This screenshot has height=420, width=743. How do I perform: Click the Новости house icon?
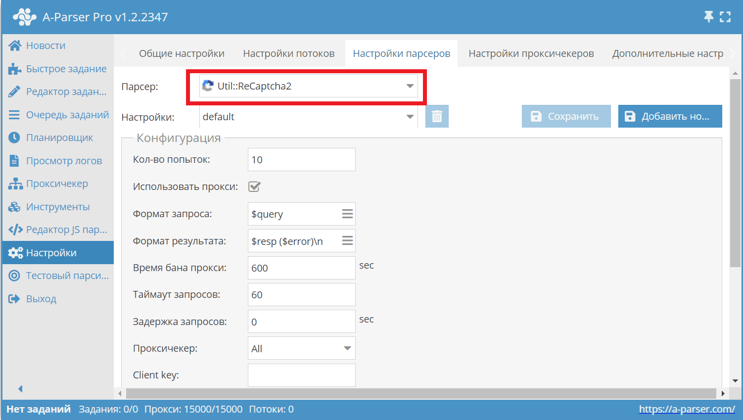[15, 46]
